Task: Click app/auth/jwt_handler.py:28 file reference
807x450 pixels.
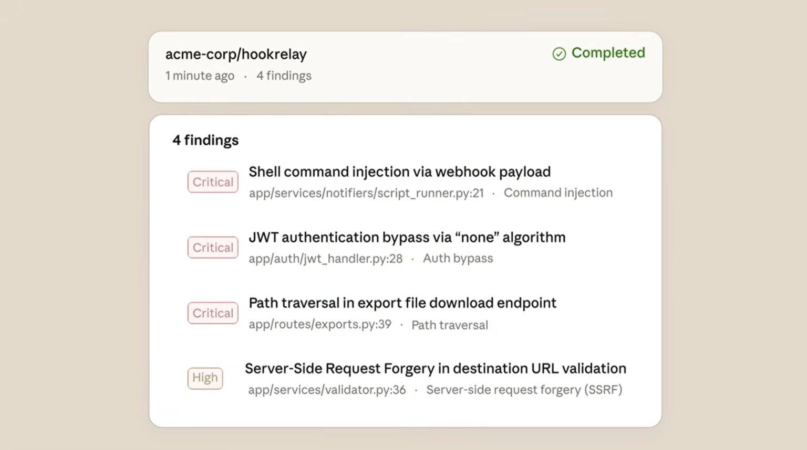Action: tap(325, 259)
